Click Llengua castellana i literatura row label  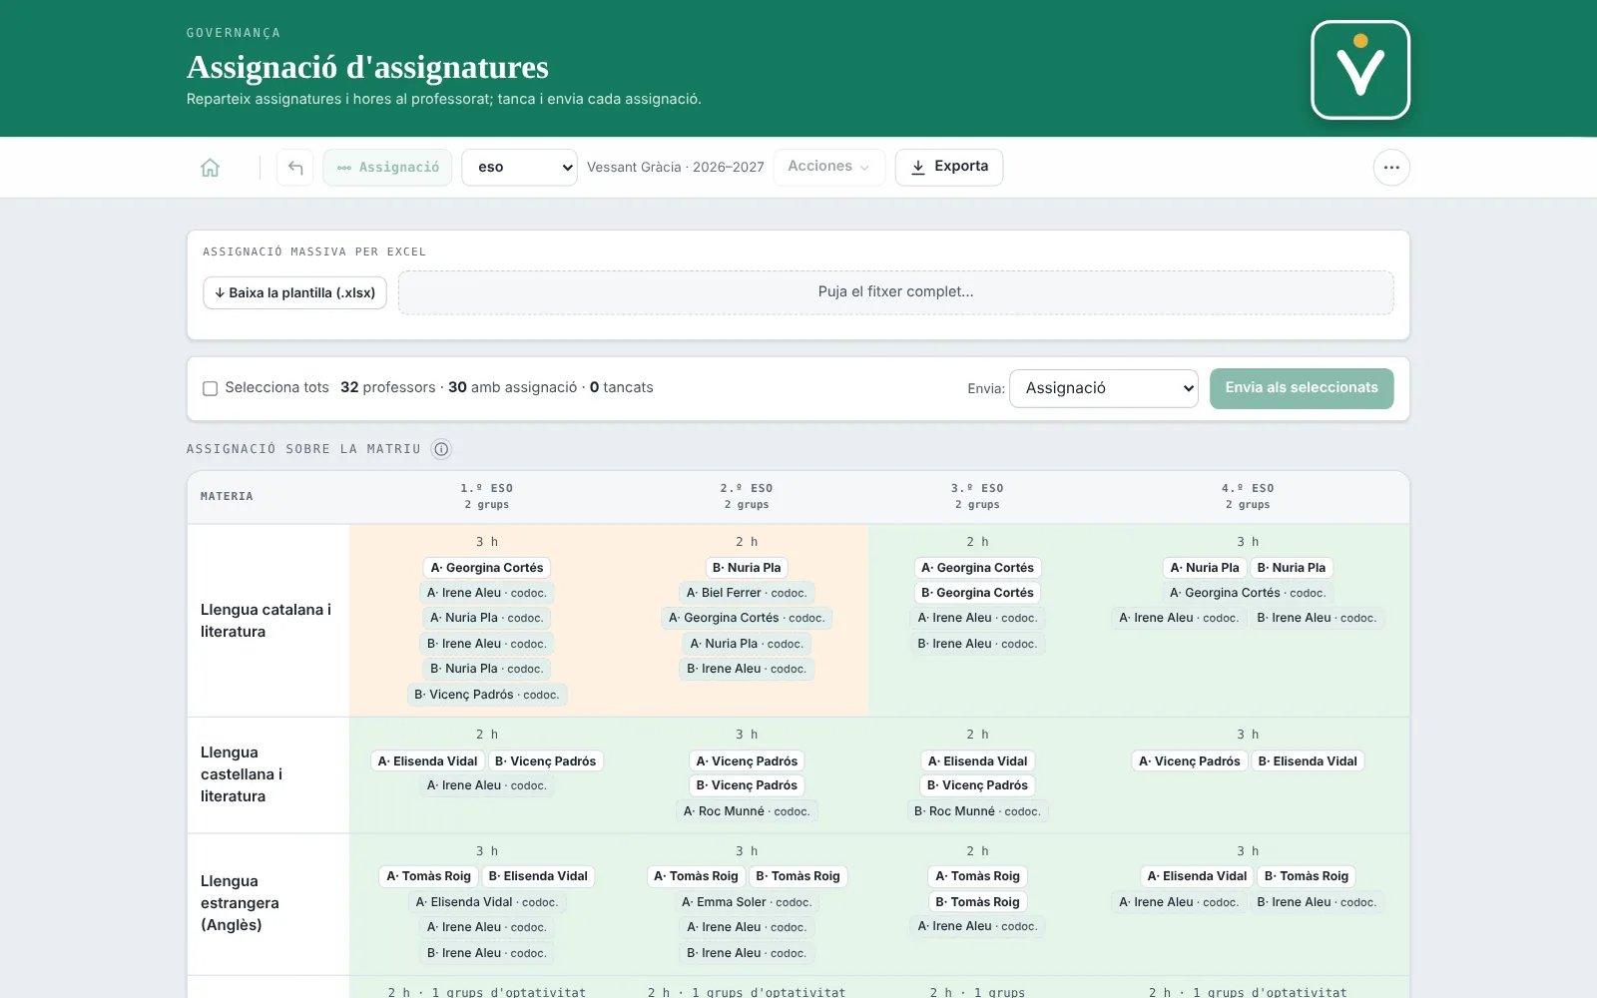point(242,774)
